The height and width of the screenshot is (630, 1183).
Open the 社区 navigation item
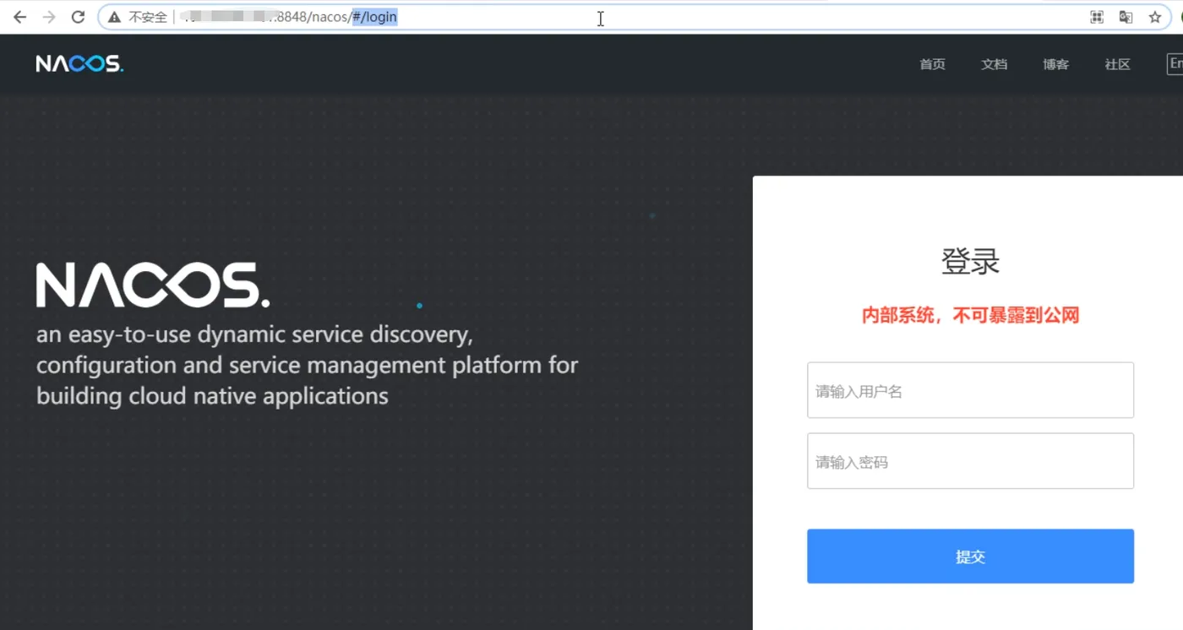pos(1117,64)
